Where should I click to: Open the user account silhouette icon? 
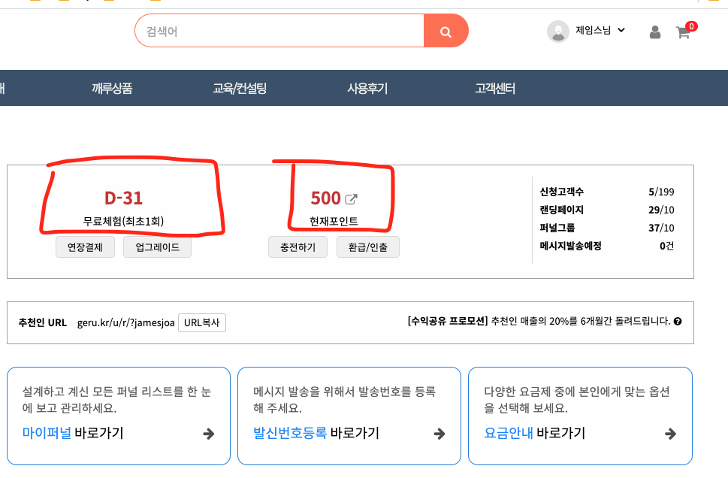655,32
